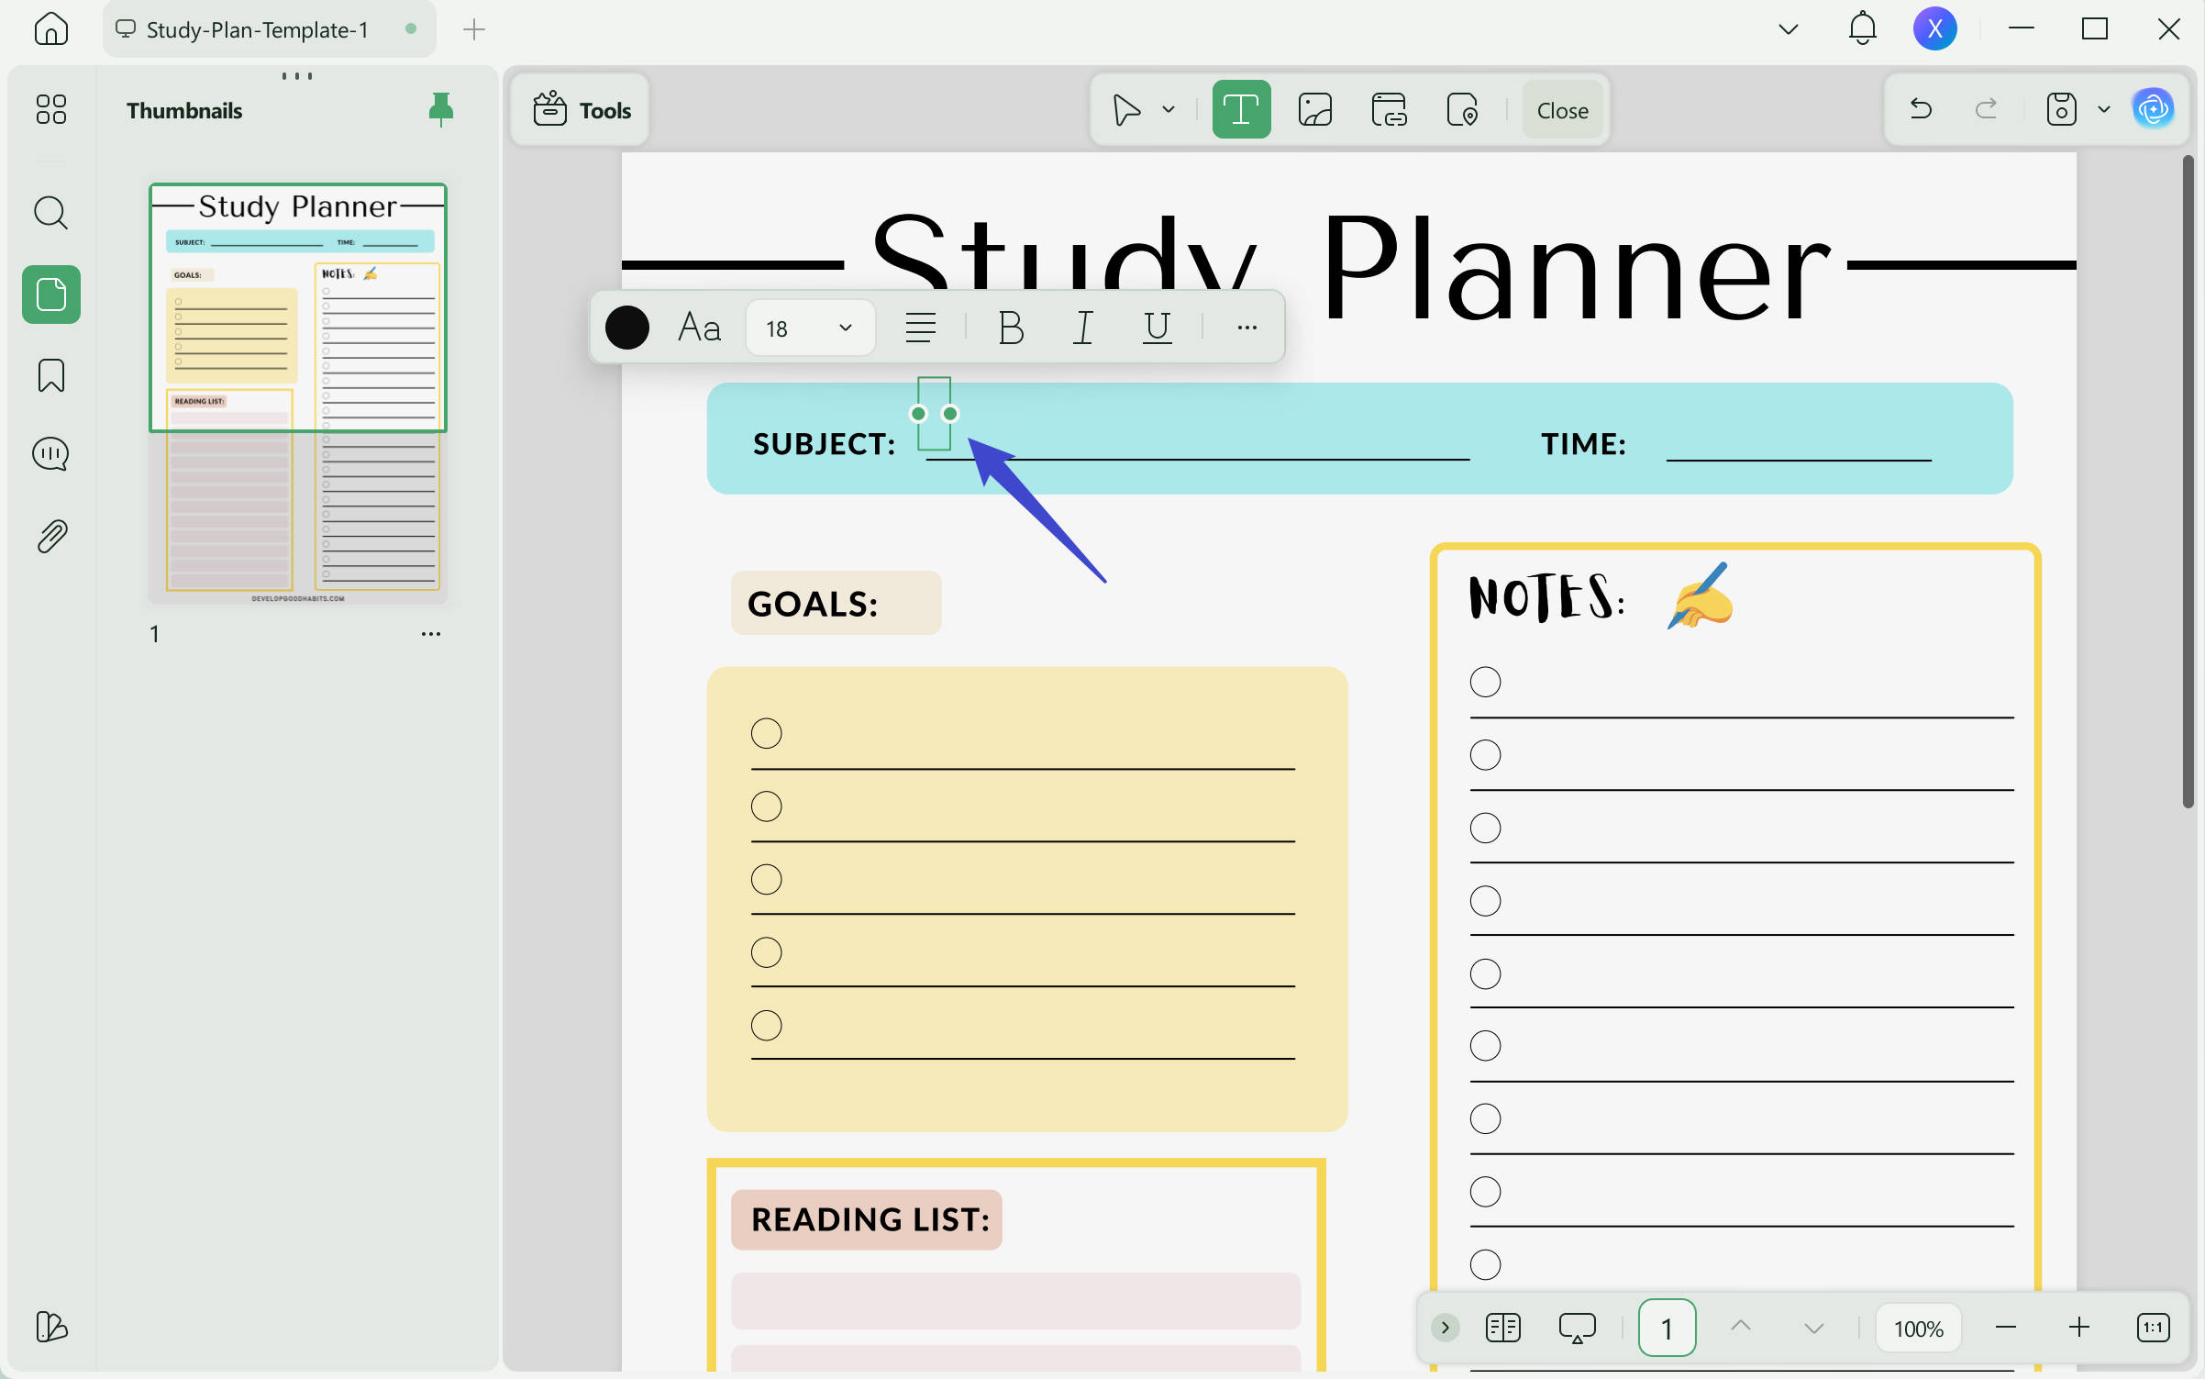Open the 100% zoom level menu

click(1918, 1328)
